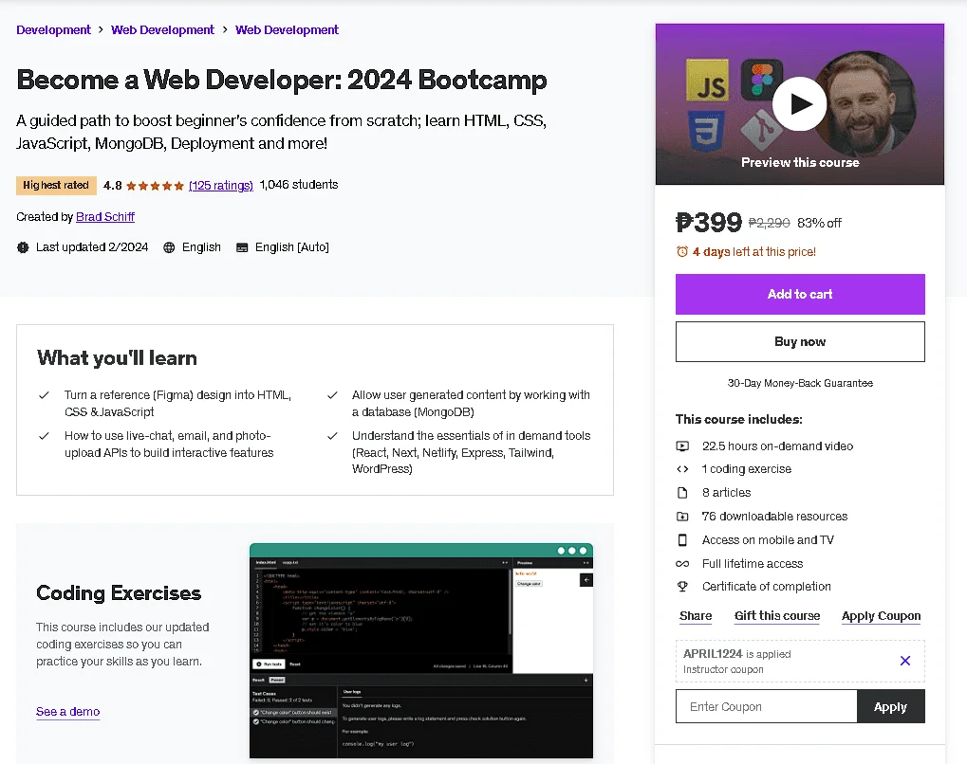Click the 'Last updated 2/2024' text

(92, 247)
